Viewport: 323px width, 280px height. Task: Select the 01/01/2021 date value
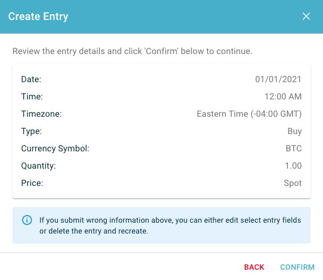point(278,79)
